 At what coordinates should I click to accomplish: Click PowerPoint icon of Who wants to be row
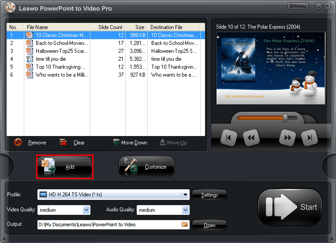point(30,75)
